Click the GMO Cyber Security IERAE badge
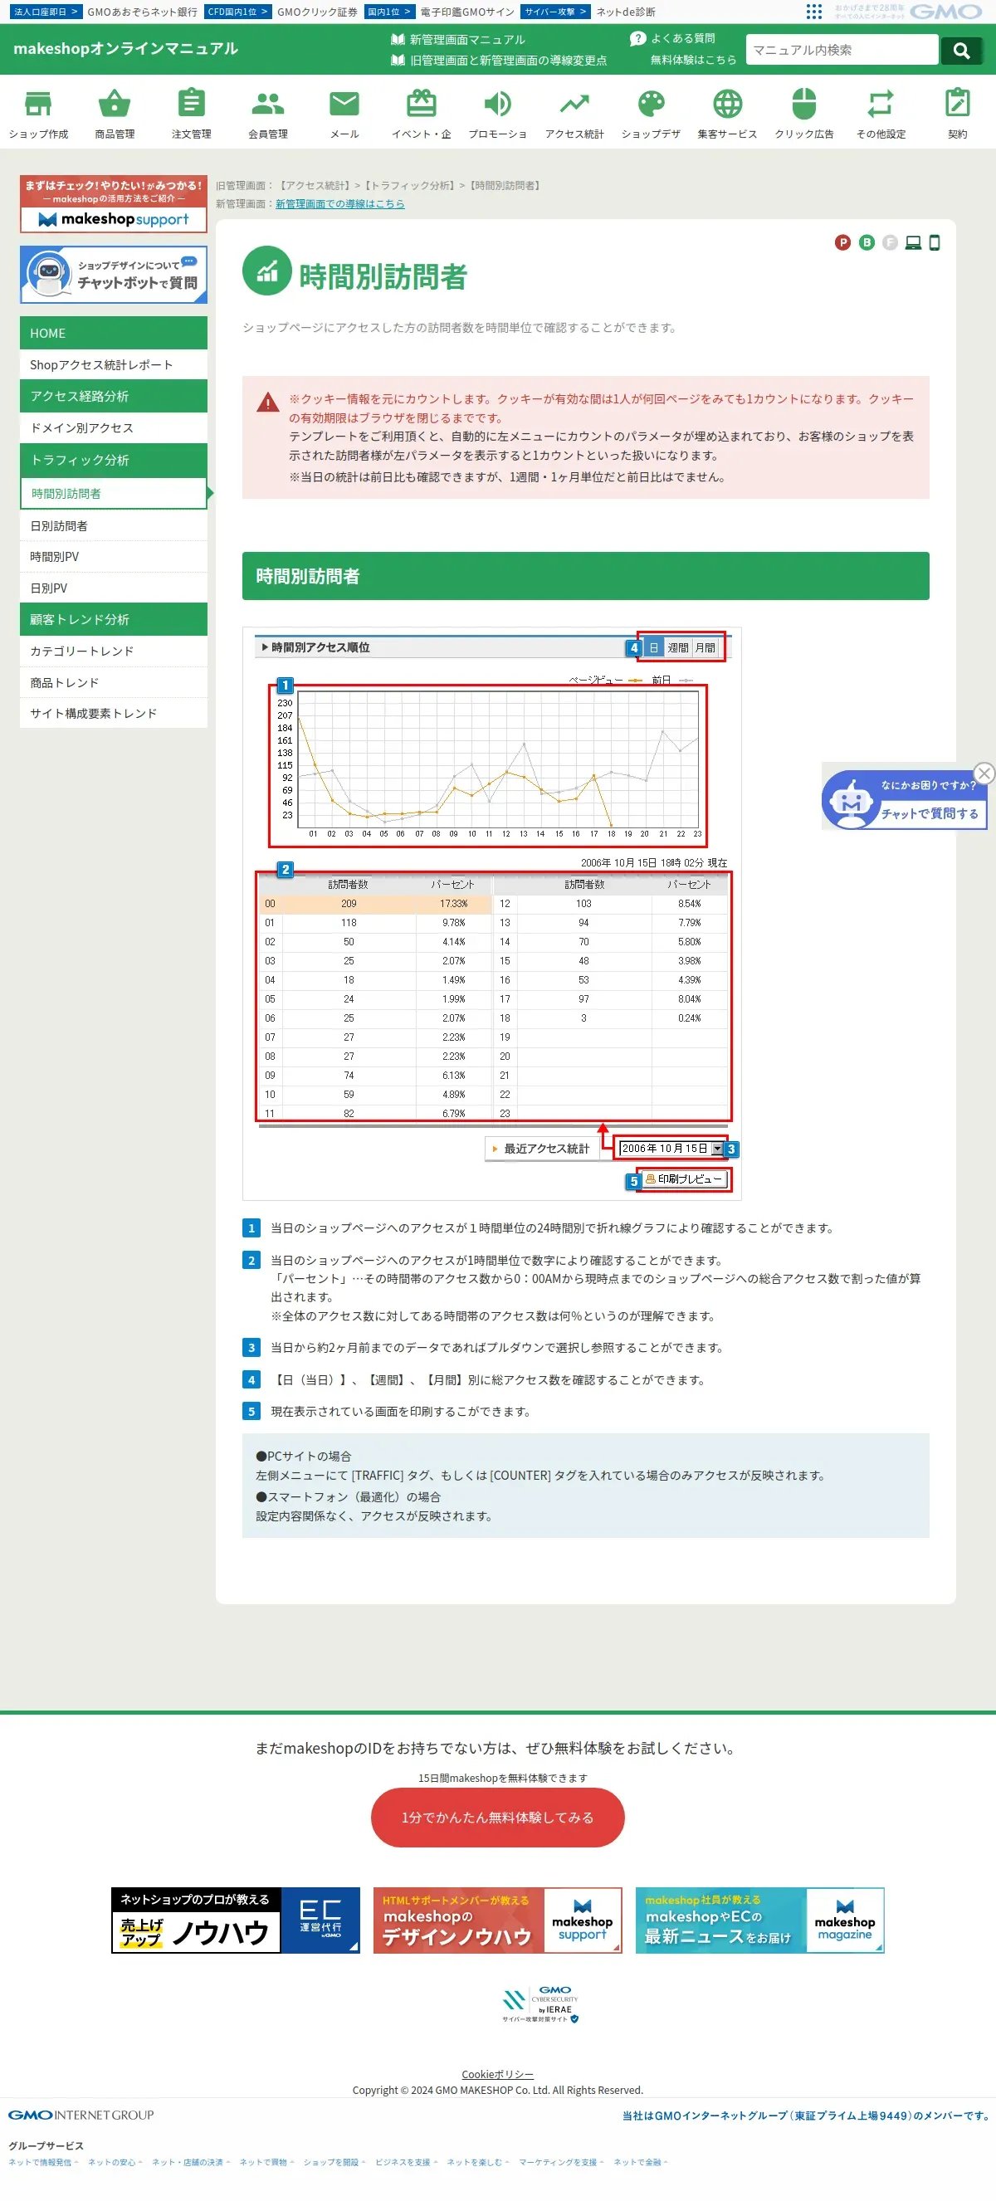996x2201 pixels. (540, 2004)
